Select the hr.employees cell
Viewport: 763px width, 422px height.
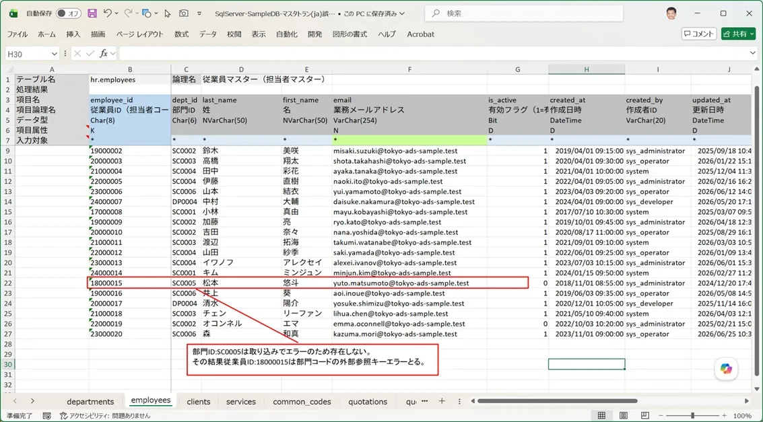pyautogui.click(x=130, y=79)
